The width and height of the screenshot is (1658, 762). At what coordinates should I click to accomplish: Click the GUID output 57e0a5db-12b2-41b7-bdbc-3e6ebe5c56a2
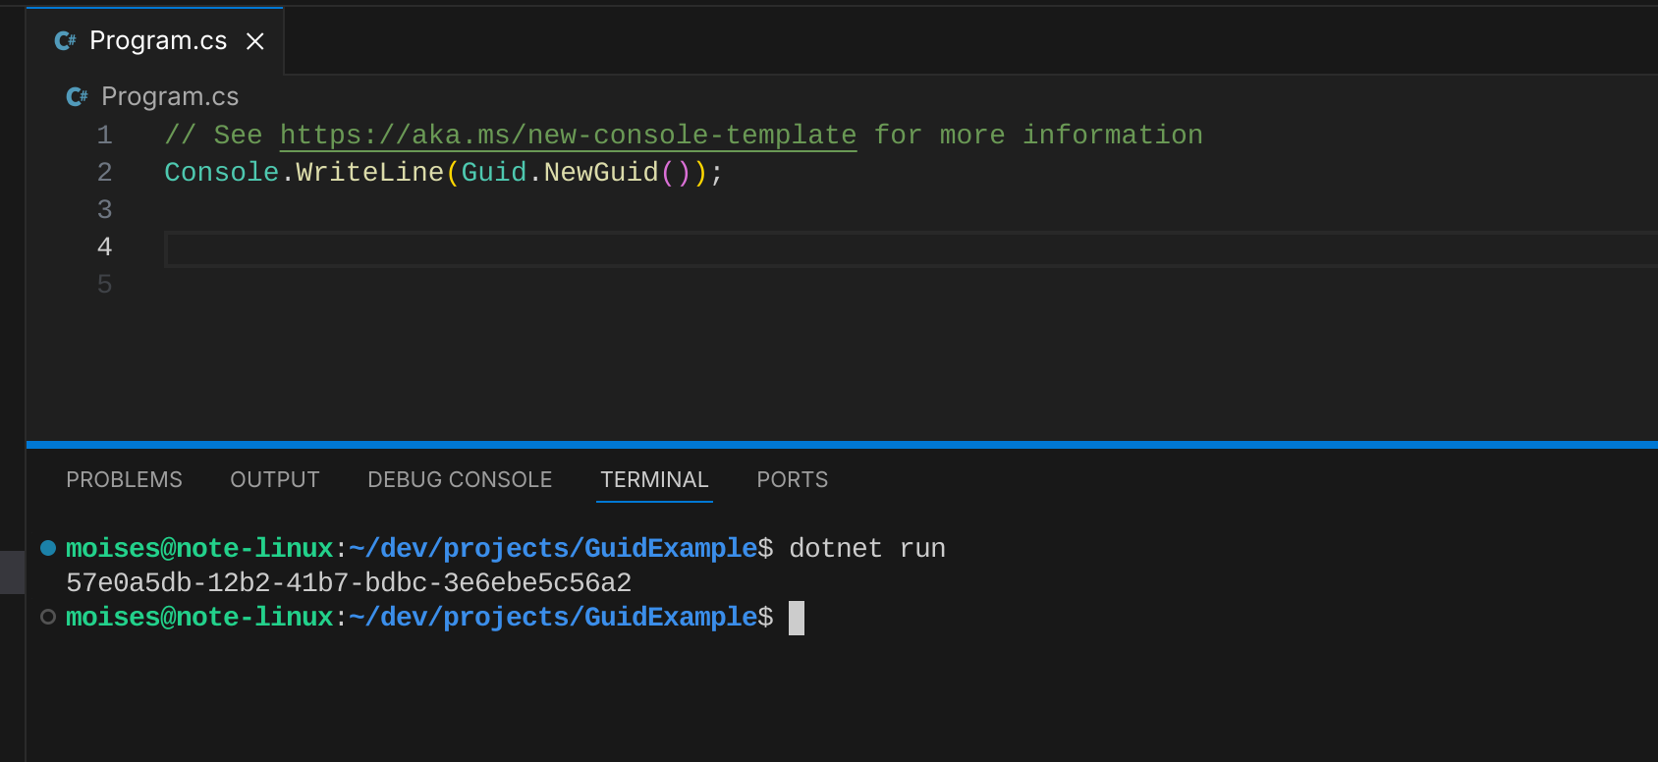click(x=349, y=582)
